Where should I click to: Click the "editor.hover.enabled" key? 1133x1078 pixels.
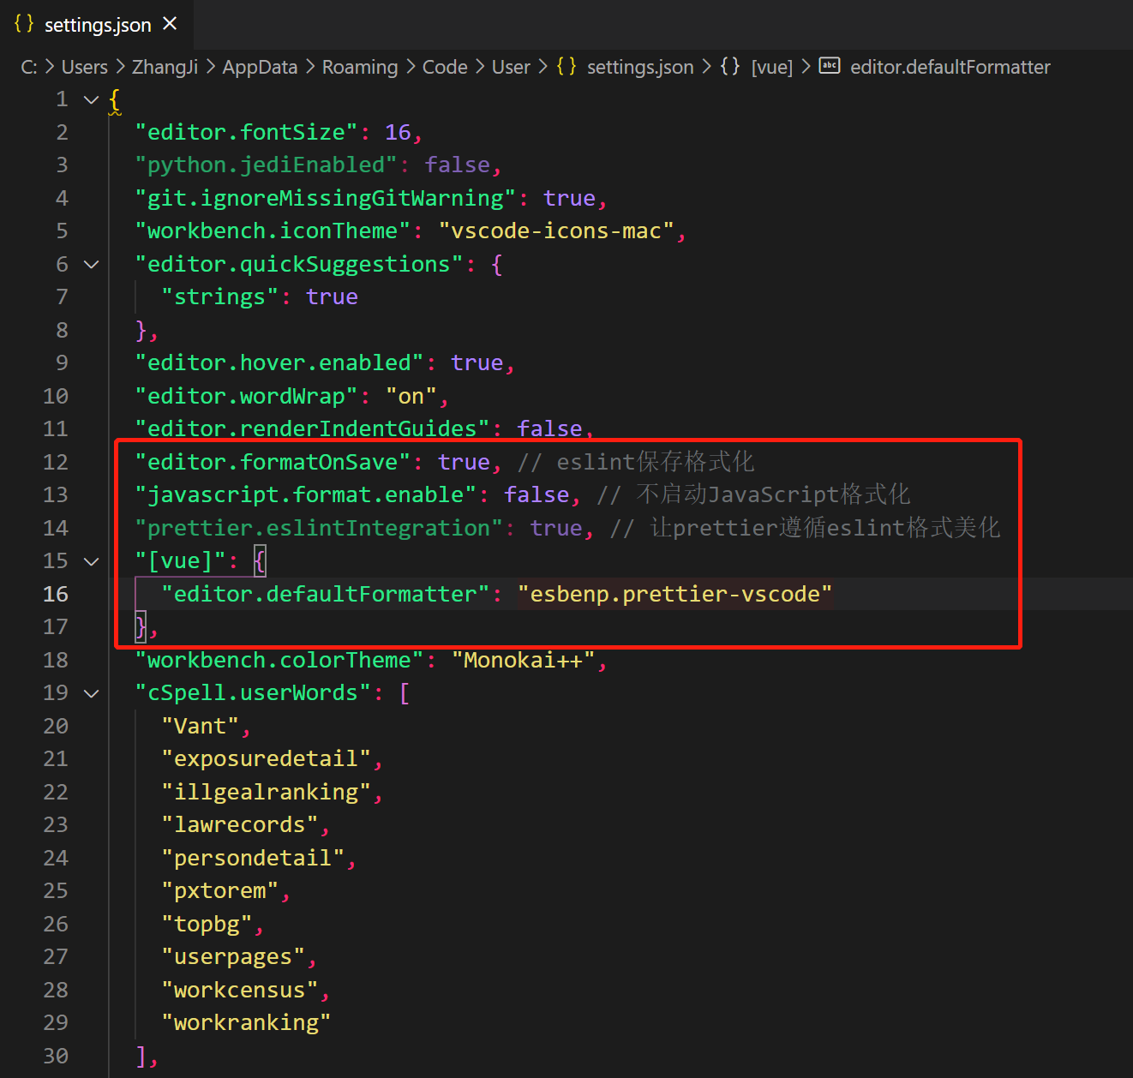(279, 362)
